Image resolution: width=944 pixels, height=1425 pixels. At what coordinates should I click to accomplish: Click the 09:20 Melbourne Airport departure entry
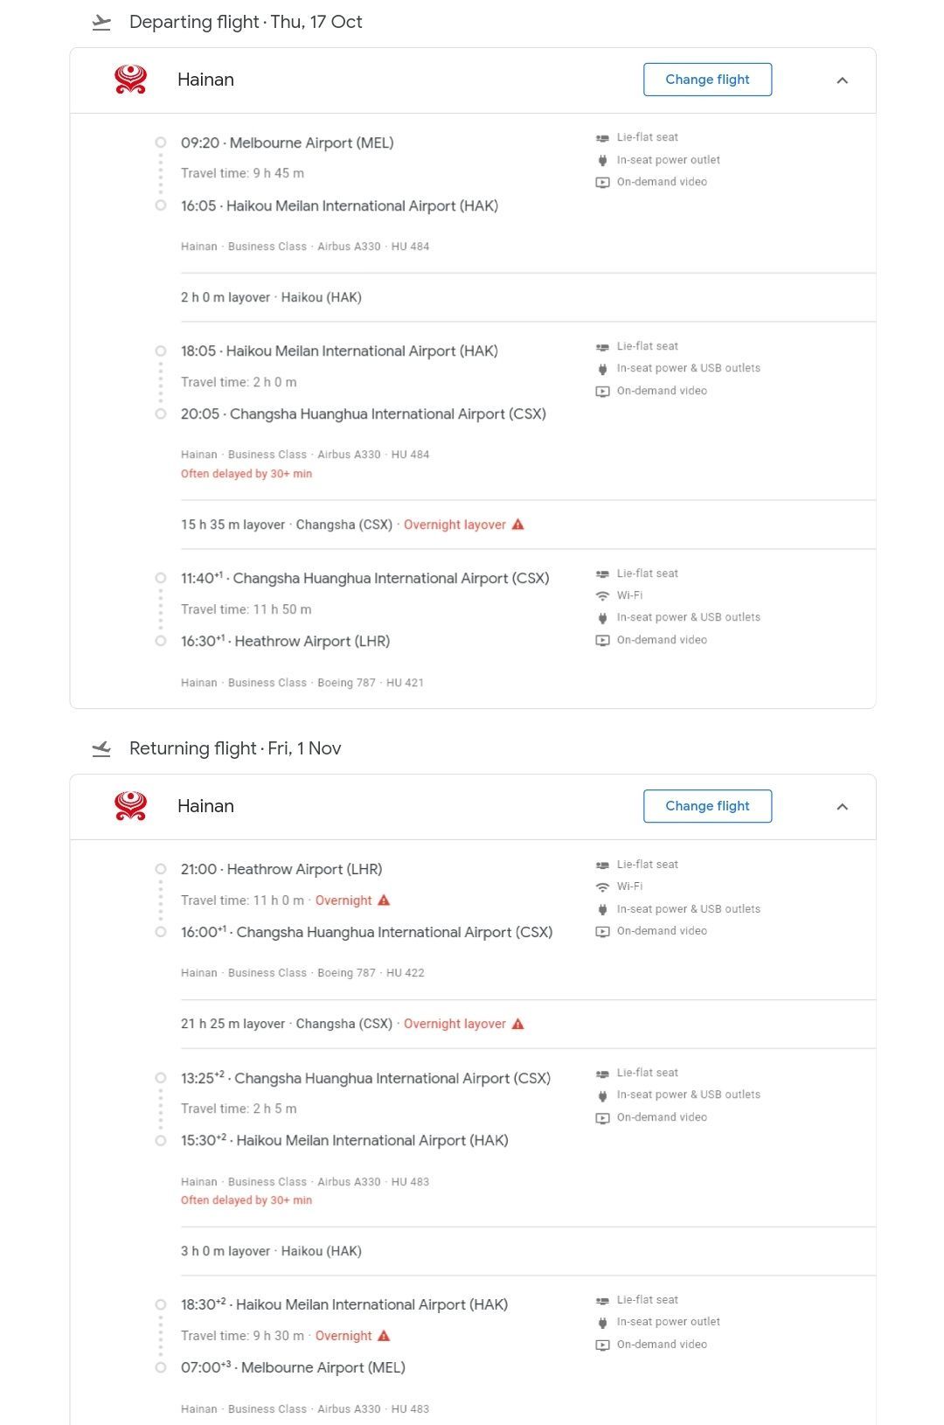pos(288,142)
